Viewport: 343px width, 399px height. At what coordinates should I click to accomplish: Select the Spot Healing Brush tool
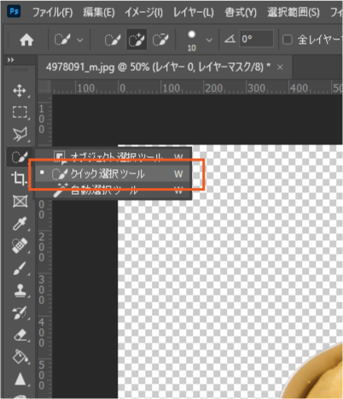pos(20,245)
